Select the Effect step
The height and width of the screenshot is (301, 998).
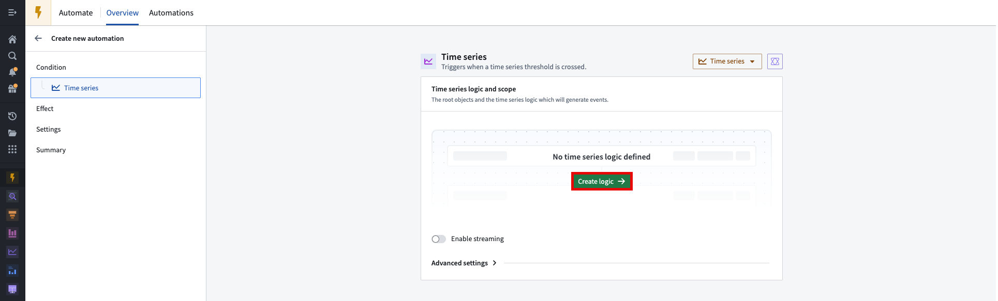[45, 108]
